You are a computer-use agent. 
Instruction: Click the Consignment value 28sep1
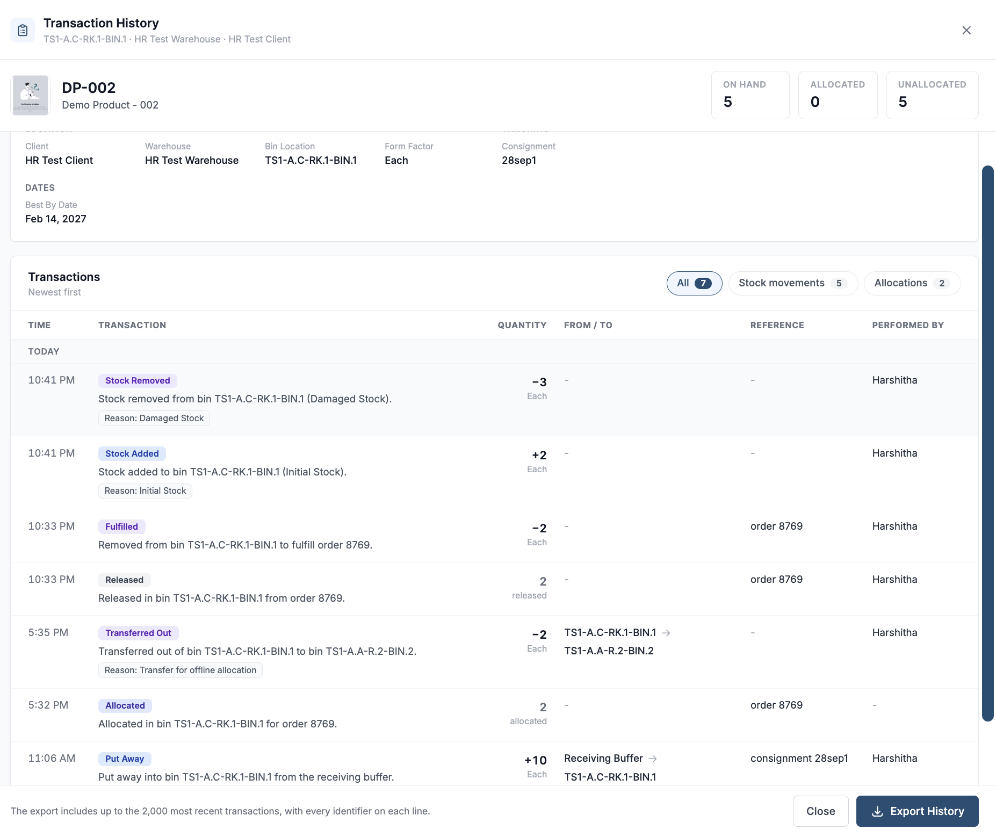click(519, 160)
